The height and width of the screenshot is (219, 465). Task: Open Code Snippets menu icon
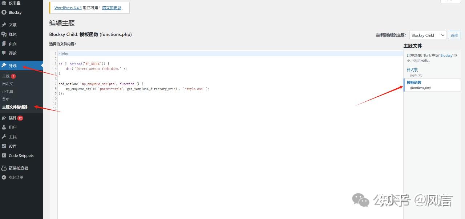4,156
